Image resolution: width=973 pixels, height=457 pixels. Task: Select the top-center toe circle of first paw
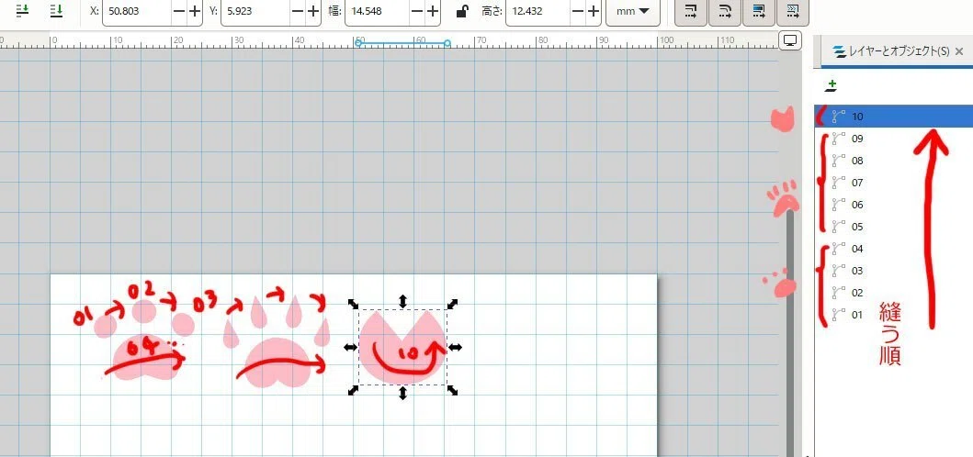coord(144,311)
